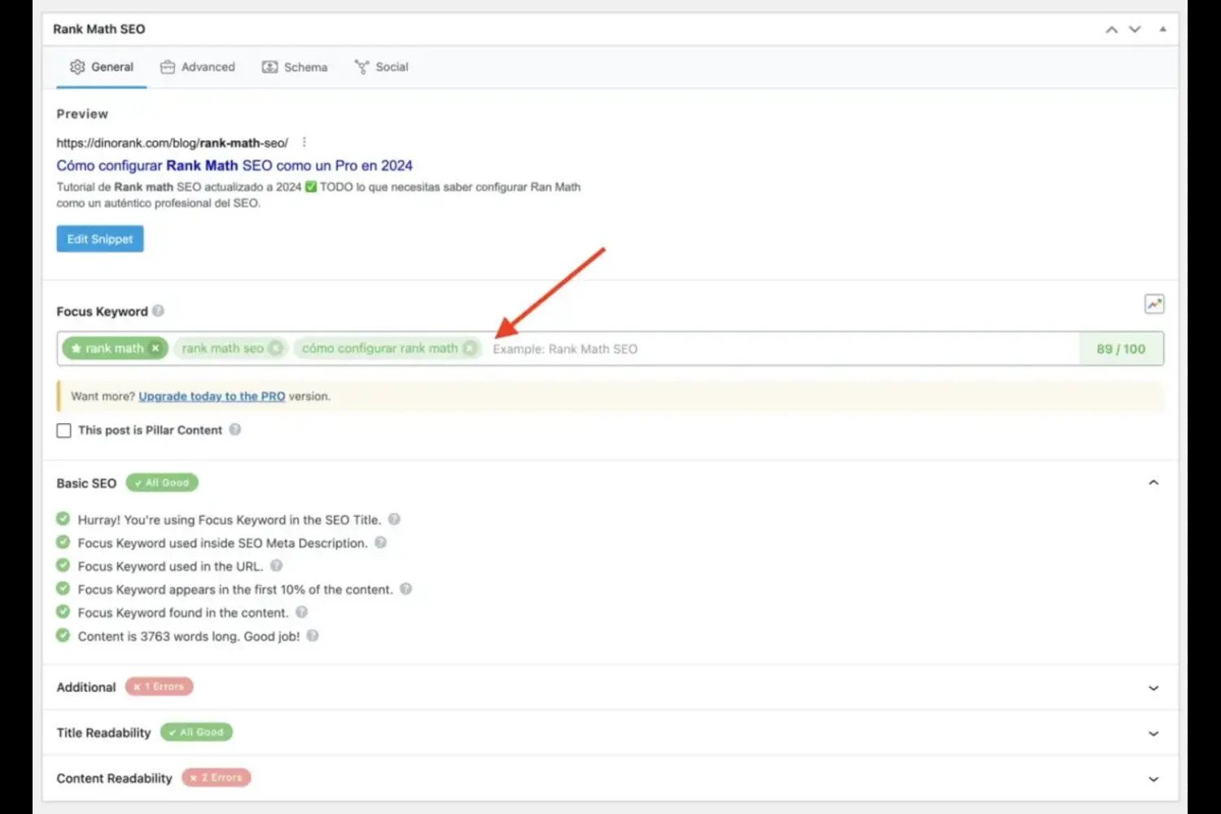The width and height of the screenshot is (1221, 814).
Task: Open the snippet preview three-dot menu
Action: pyautogui.click(x=304, y=142)
